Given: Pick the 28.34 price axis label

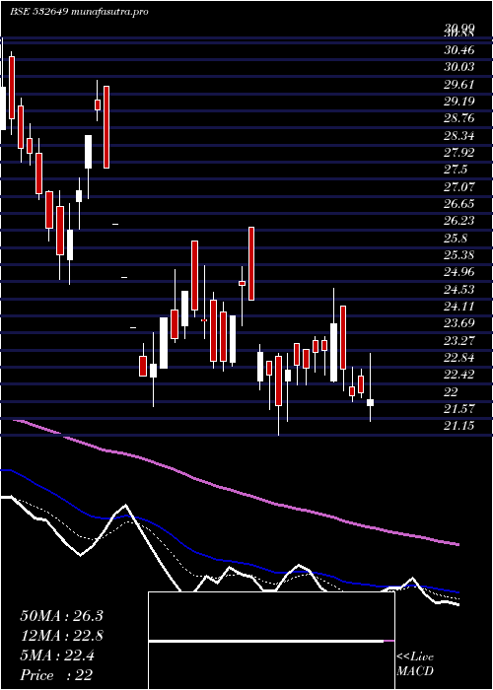Looking at the screenshot, I should point(459,136).
